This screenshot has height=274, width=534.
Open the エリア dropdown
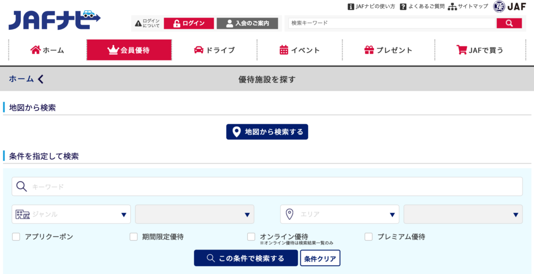click(x=339, y=215)
